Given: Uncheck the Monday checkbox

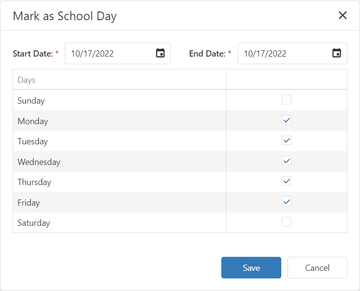Looking at the screenshot, I should 287,120.
